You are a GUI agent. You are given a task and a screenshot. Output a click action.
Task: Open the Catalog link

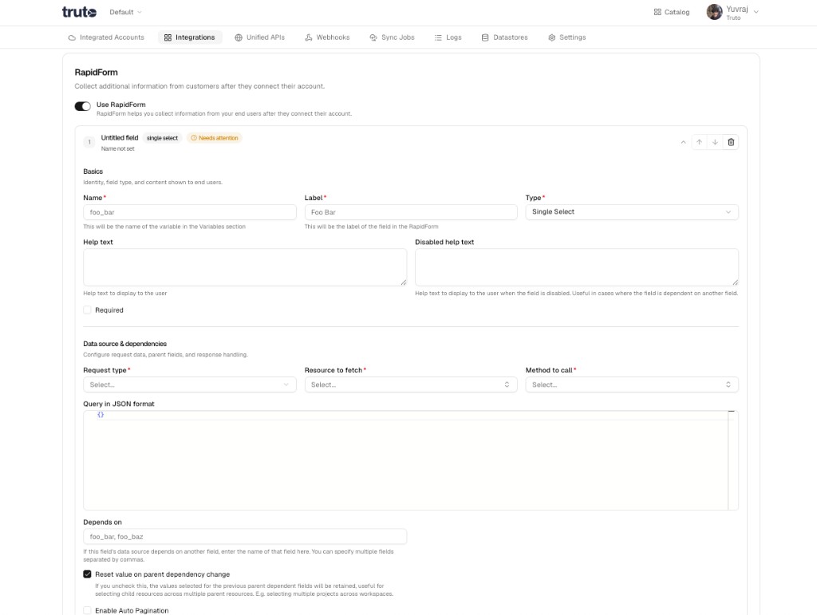(672, 12)
